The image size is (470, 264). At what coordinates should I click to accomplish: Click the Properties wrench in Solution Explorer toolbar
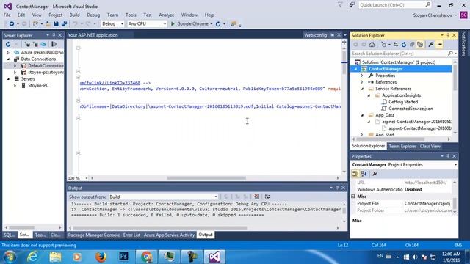pos(431,45)
